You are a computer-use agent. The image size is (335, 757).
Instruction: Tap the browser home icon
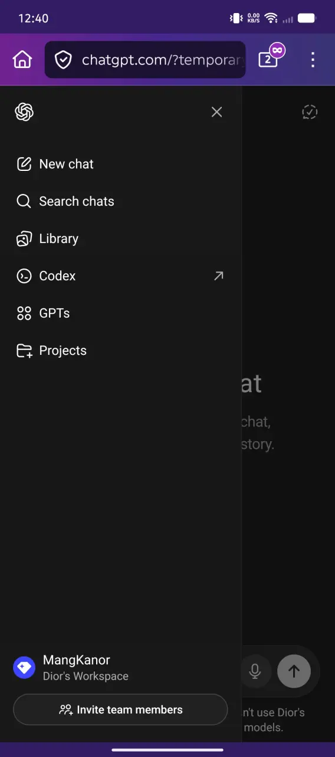22,59
